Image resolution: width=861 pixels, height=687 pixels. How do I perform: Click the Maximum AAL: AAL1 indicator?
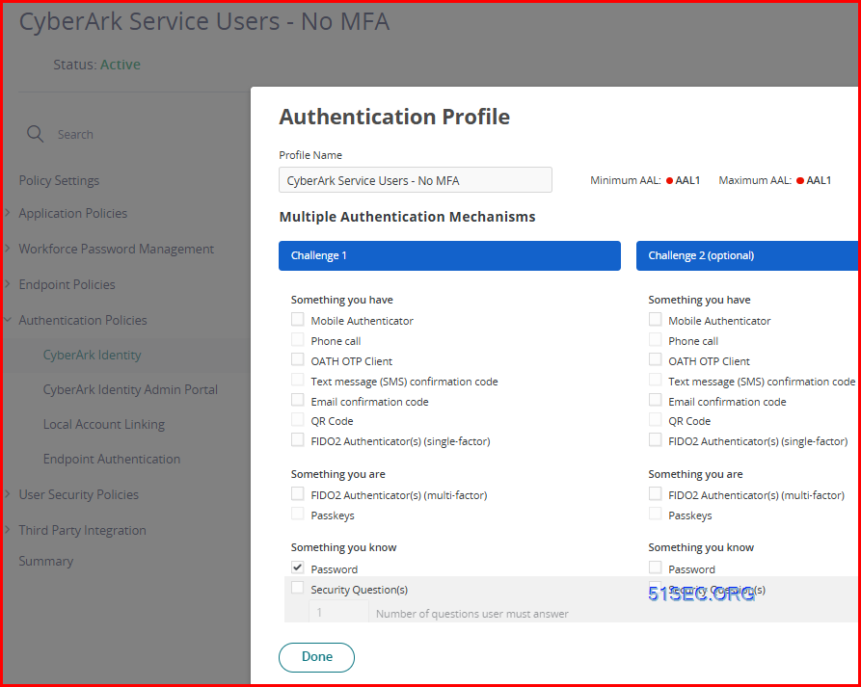[x=775, y=180]
